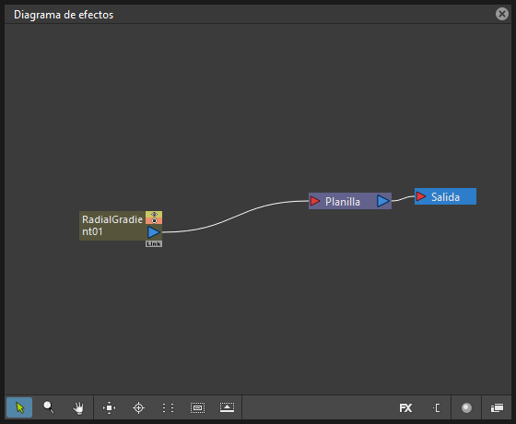Select the Zoom mode magnifier tool
This screenshot has height=424, width=516.
[x=49, y=407]
